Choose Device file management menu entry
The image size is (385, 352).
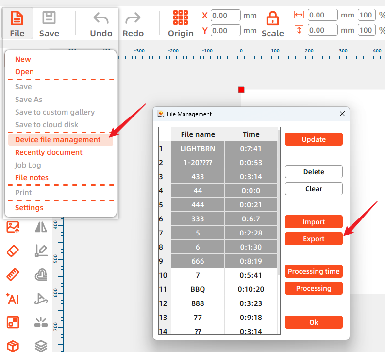pyautogui.click(x=58, y=140)
